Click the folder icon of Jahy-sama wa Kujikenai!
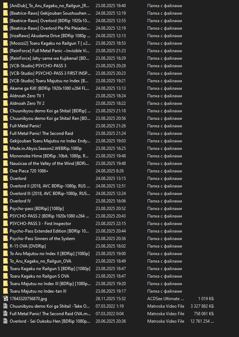Viewport: 239px width, 337px height. pos(5,58)
